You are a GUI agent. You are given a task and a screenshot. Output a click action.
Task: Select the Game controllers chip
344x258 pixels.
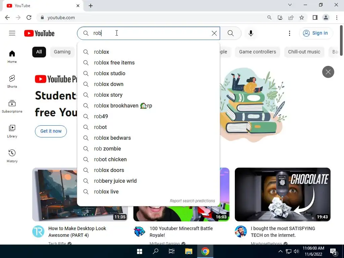tap(258, 52)
